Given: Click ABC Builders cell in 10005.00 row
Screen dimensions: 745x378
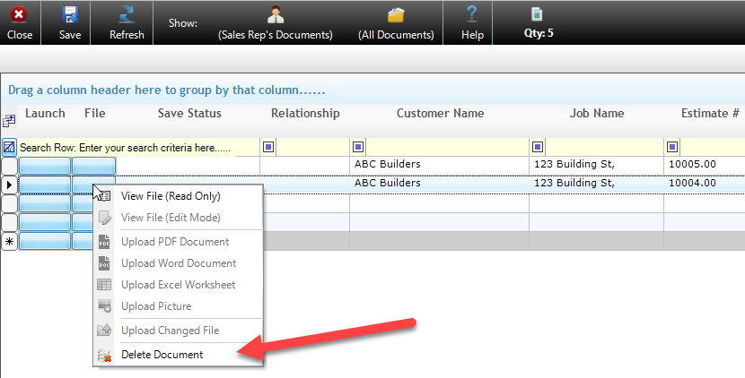Looking at the screenshot, I should coord(439,164).
